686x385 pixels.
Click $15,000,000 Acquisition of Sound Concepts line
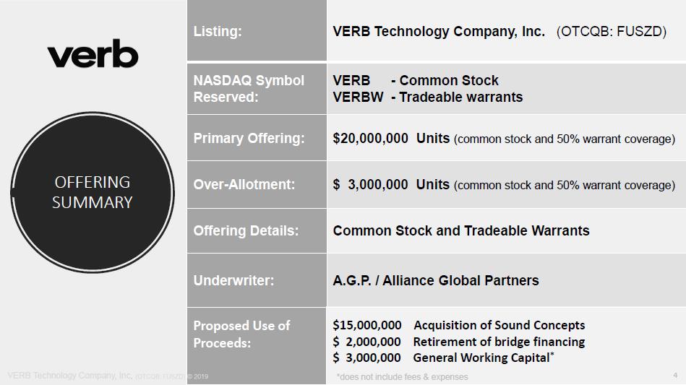click(458, 325)
